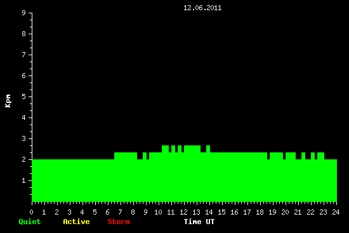Select the green Quiet legend label
Screen dimensions: 349x233
point(30,222)
